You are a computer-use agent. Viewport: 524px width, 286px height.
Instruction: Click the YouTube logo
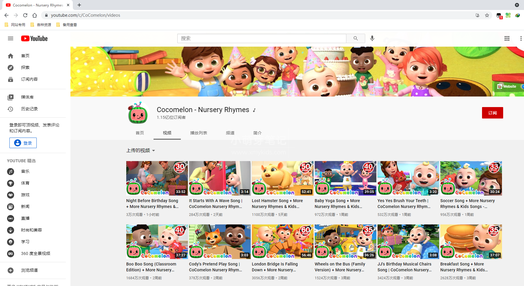tap(34, 38)
